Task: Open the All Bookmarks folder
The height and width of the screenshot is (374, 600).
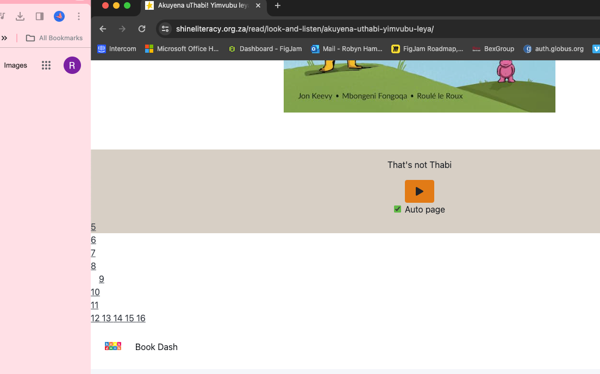Action: tap(54, 38)
